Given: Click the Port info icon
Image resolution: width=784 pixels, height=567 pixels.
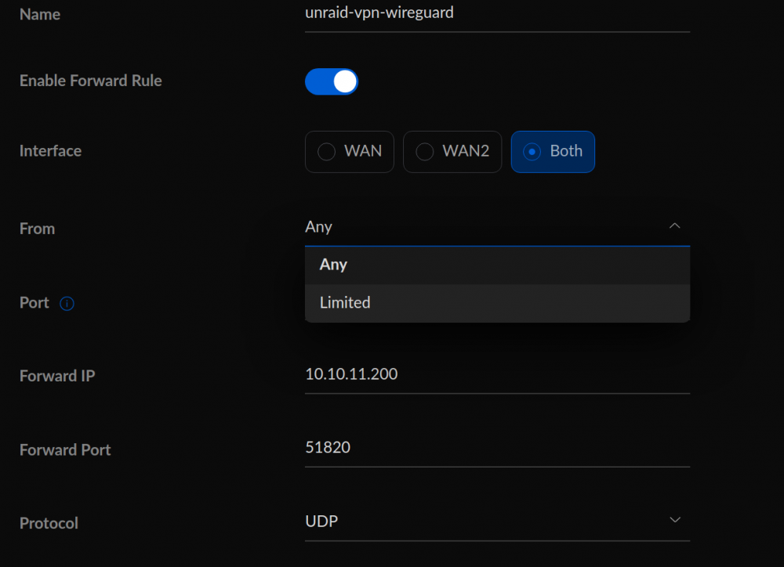Looking at the screenshot, I should point(67,303).
